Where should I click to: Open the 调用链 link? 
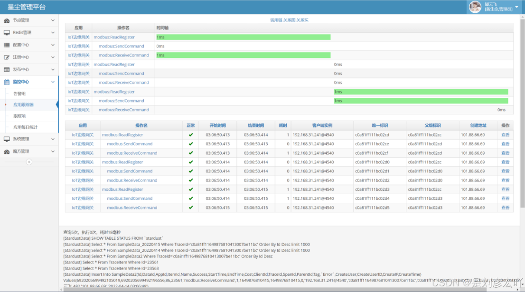[x=276, y=20]
